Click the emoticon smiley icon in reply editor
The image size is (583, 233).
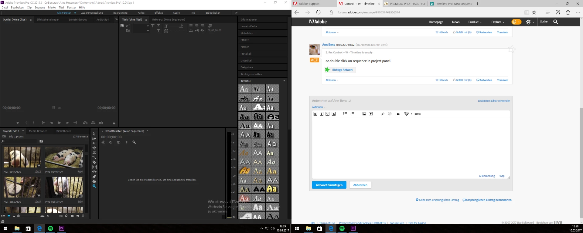(390, 114)
